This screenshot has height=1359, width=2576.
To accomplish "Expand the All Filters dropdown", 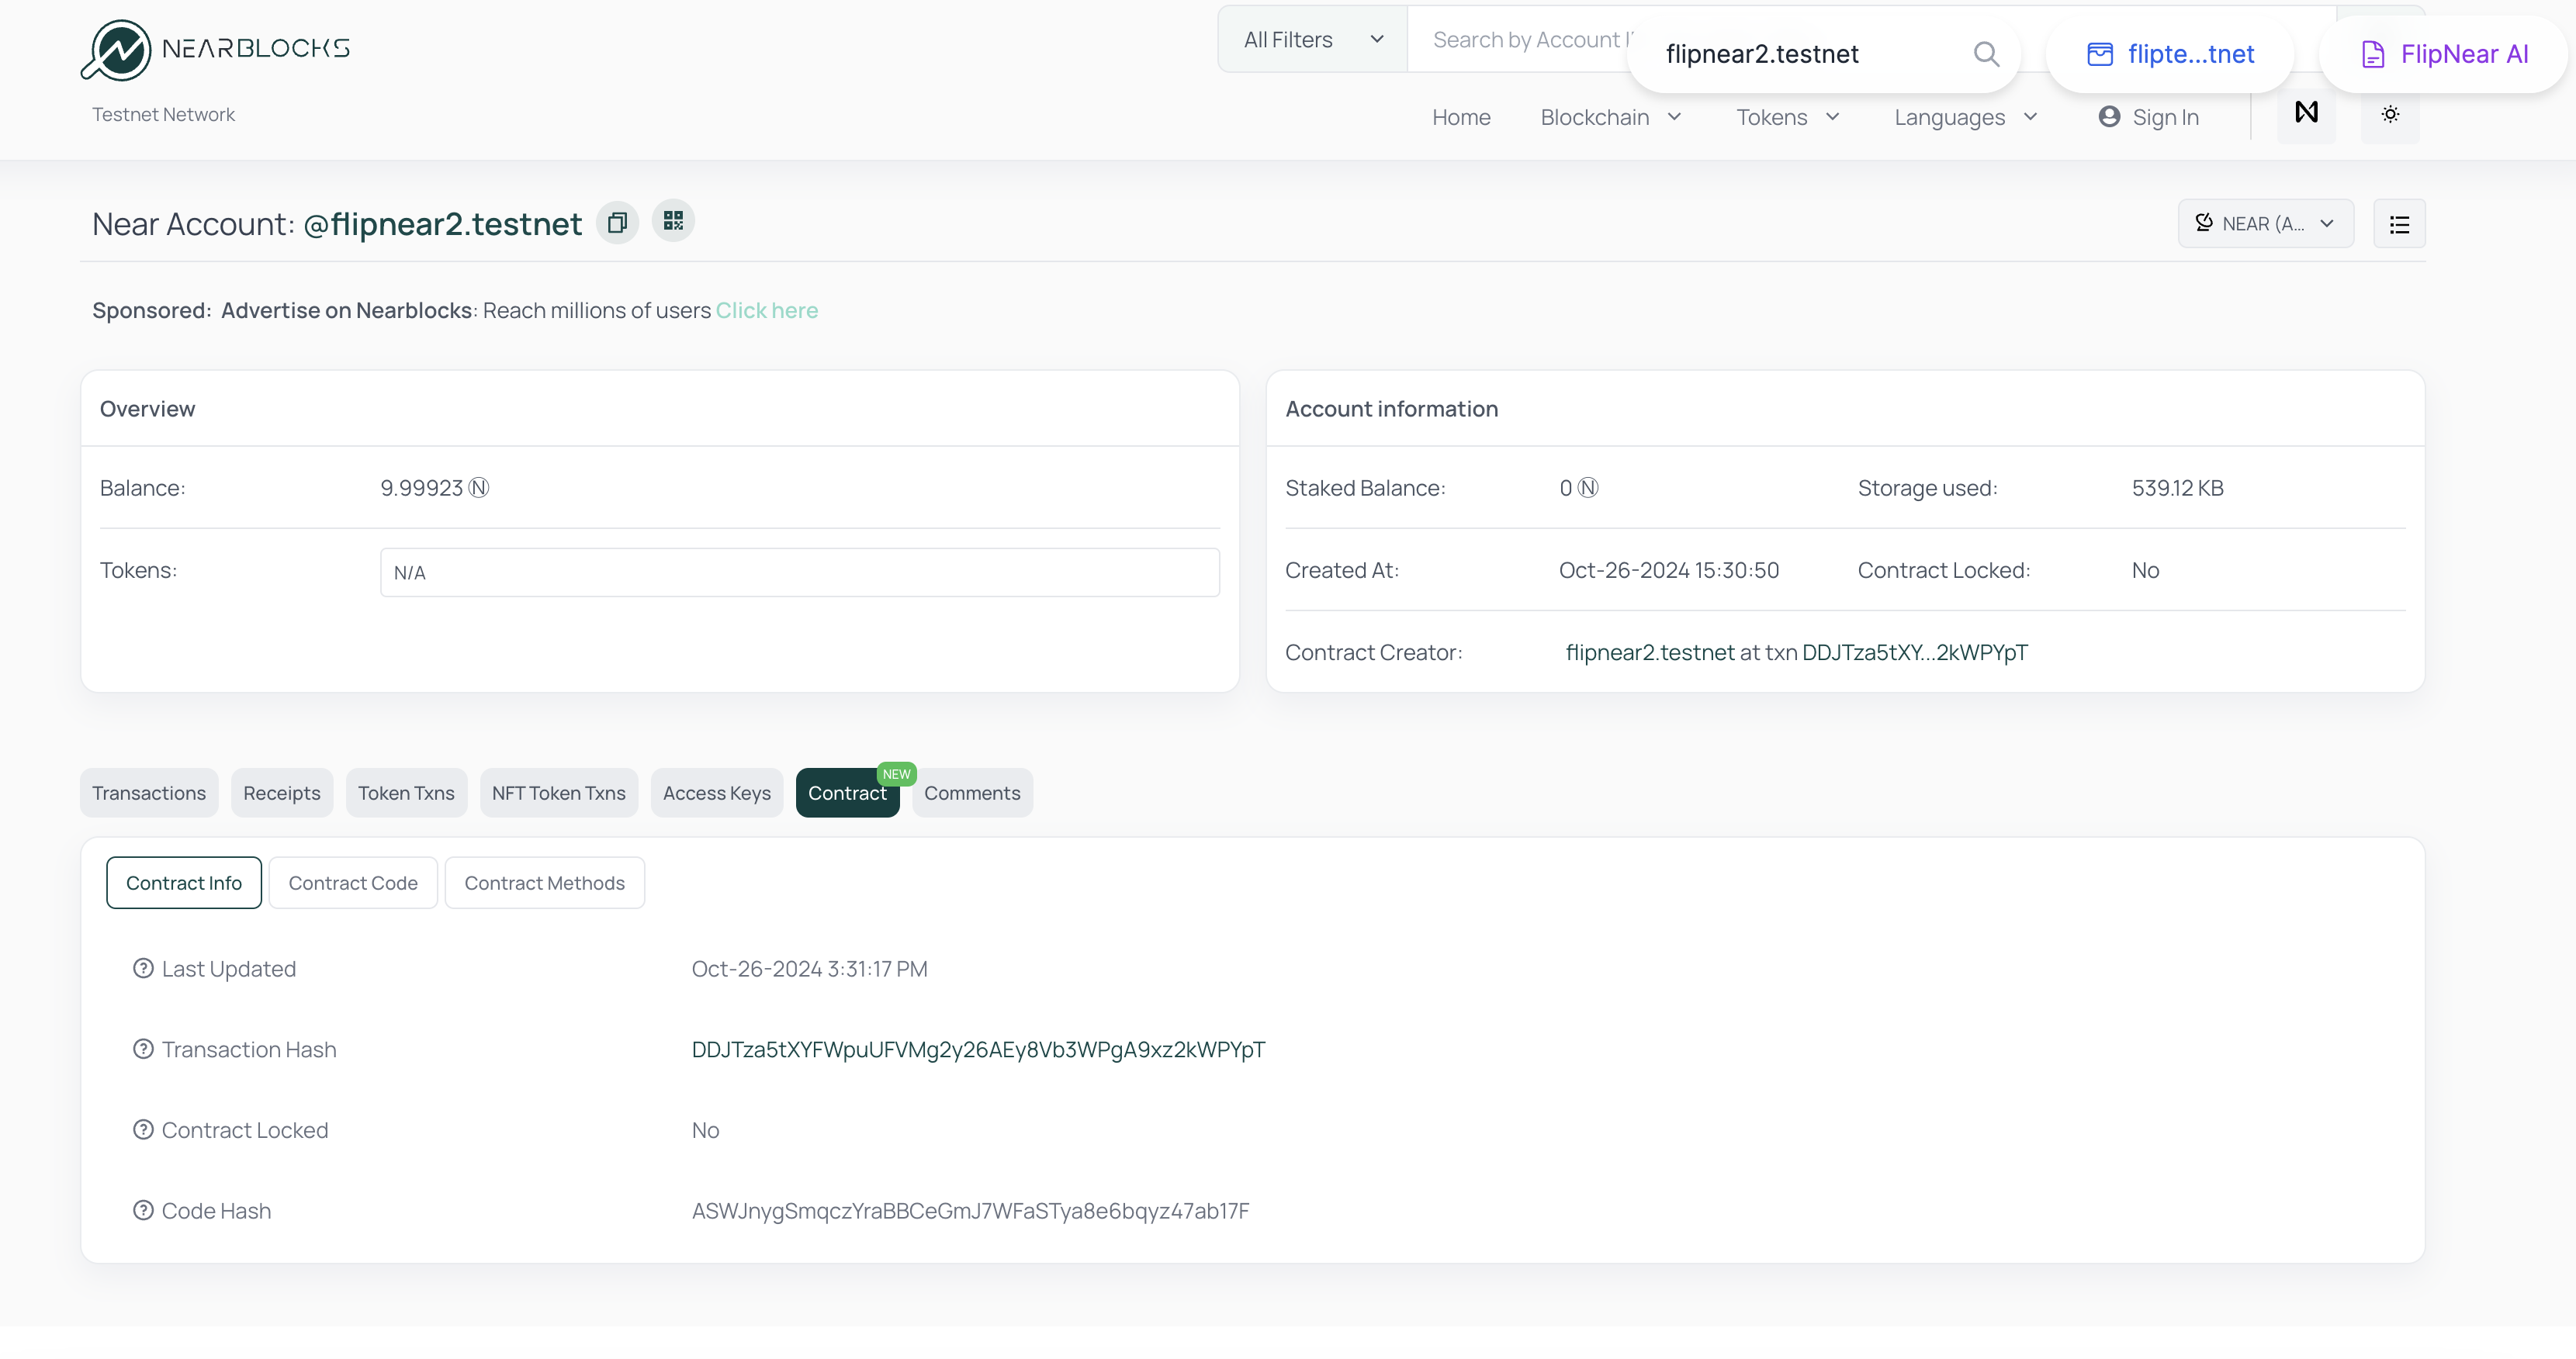I will point(1312,40).
